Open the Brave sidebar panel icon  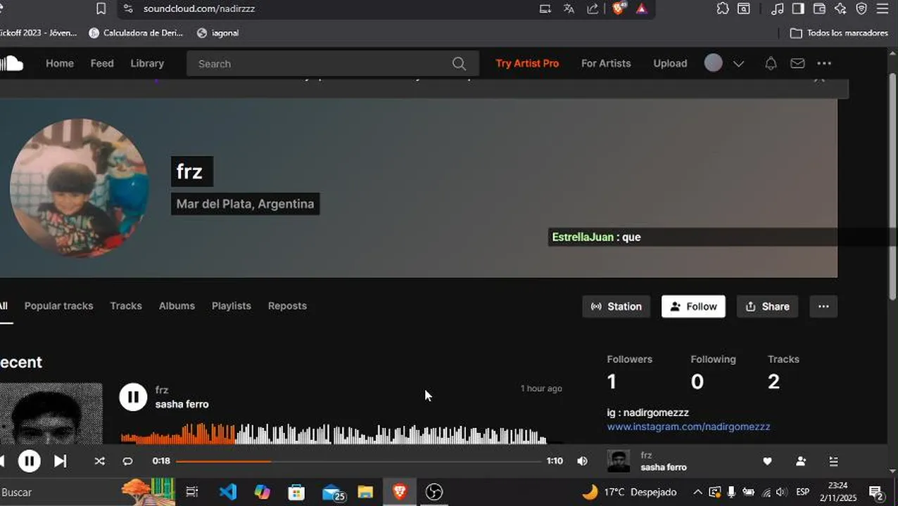point(798,8)
